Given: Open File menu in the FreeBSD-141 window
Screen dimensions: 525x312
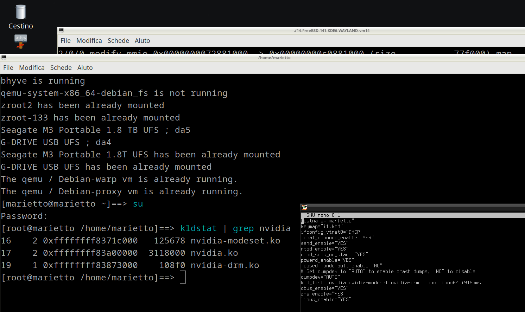Looking at the screenshot, I should pos(65,40).
